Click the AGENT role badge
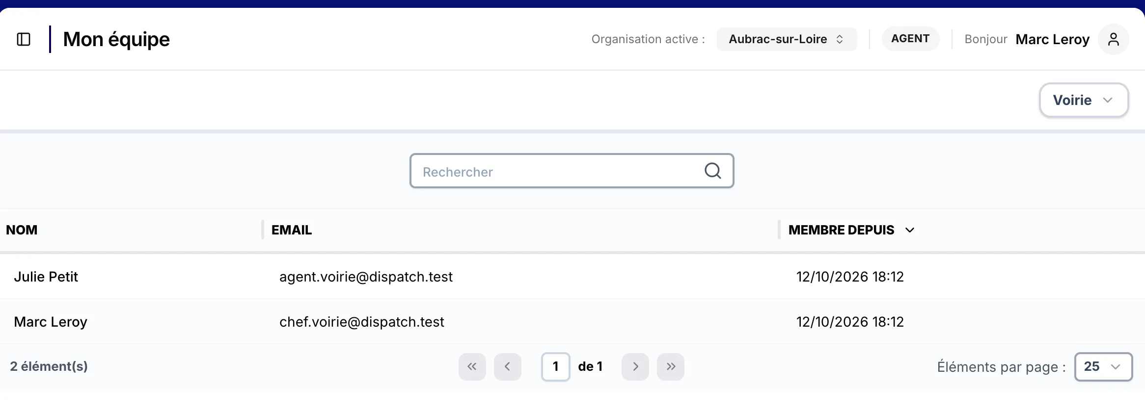This screenshot has height=412, width=1145. coord(910,39)
